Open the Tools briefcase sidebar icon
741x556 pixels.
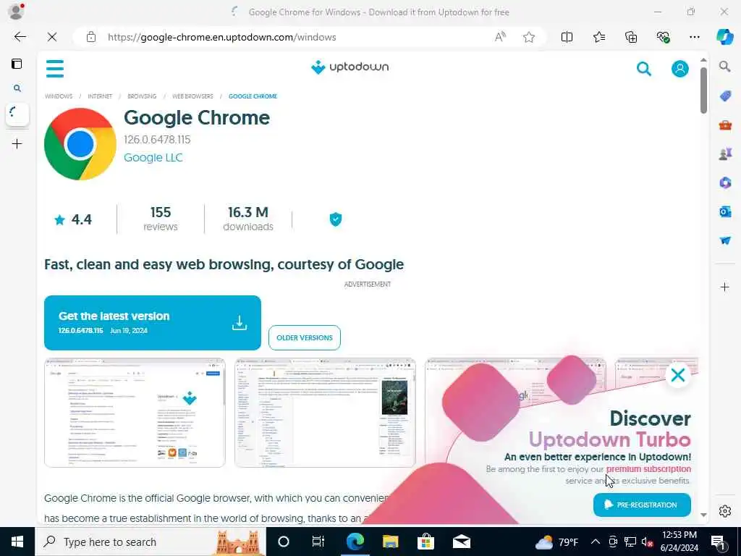[725, 125]
